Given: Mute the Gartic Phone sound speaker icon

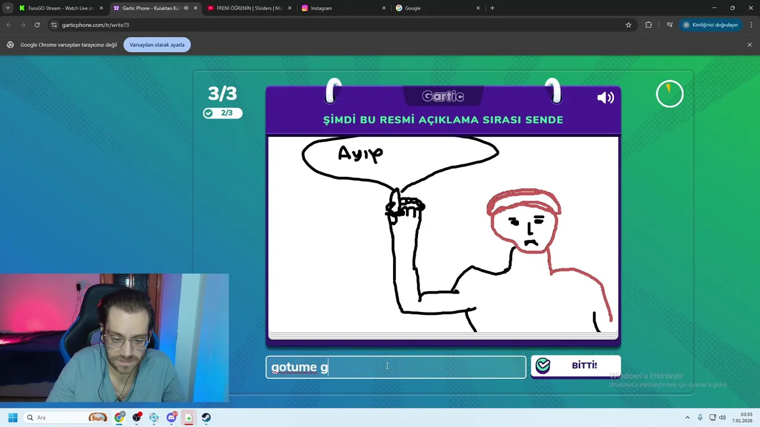Looking at the screenshot, I should pos(605,98).
